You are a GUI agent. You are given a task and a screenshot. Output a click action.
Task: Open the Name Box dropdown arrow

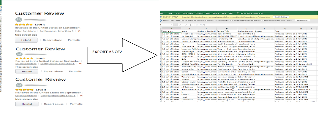click(x=172, y=25)
